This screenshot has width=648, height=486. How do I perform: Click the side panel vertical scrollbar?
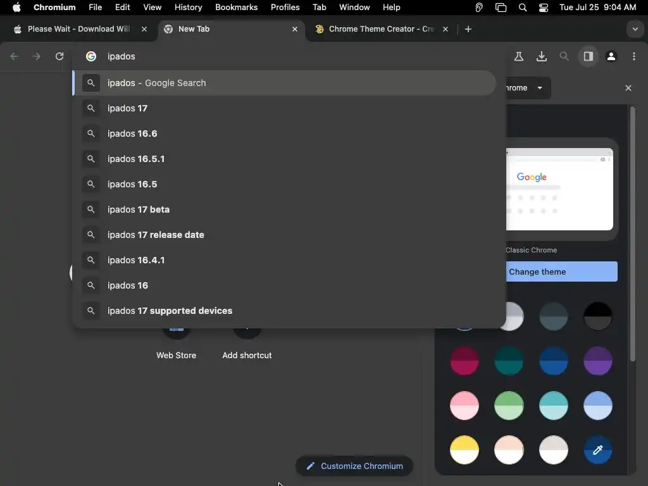(633, 234)
